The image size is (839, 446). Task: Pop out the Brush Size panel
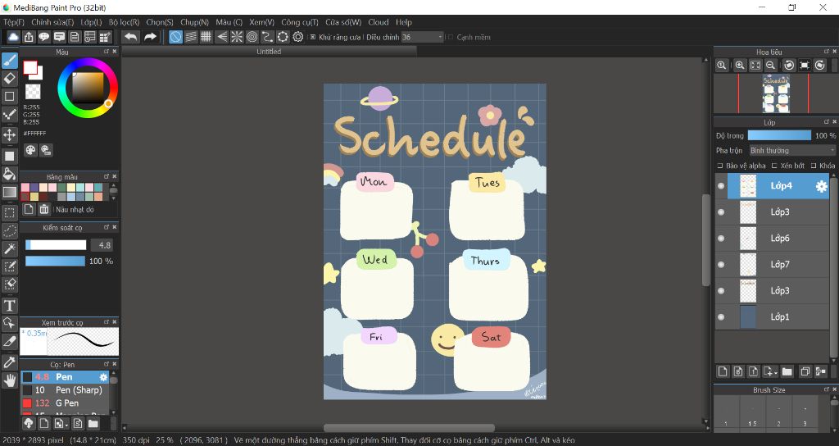point(826,389)
